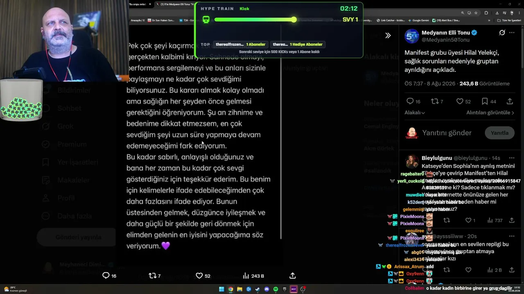The image size is (524, 294).
Task: Open three-dot menu on aysssiiiww reply
Action: (x=512, y=236)
